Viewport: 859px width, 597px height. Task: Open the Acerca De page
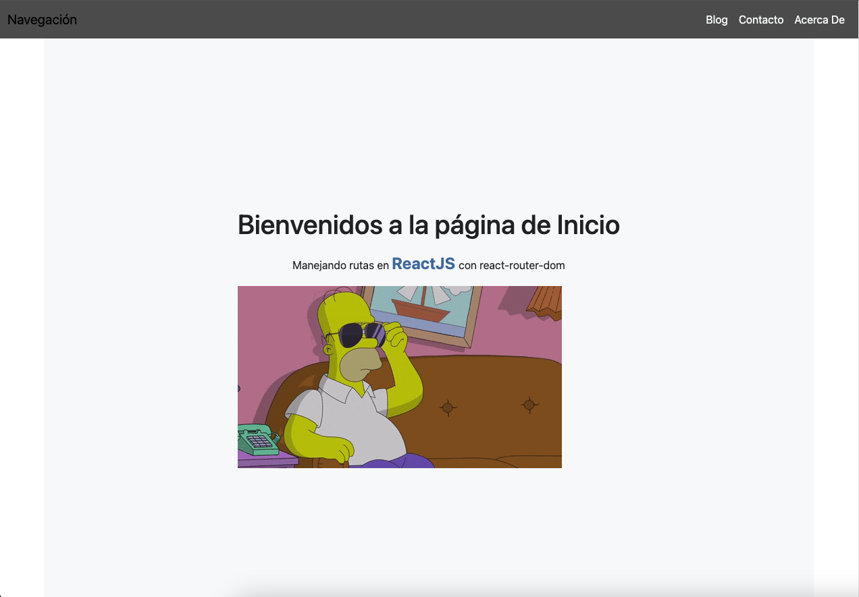pos(819,20)
